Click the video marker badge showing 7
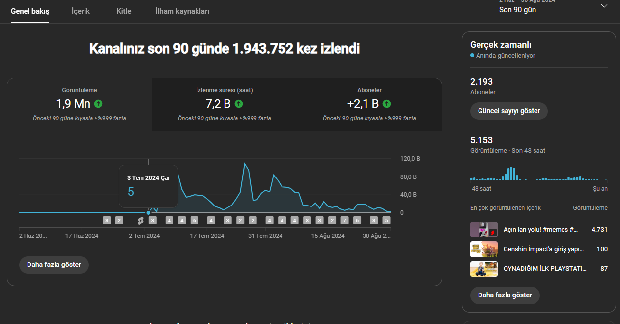Image resolution: width=620 pixels, height=324 pixels. point(344,220)
